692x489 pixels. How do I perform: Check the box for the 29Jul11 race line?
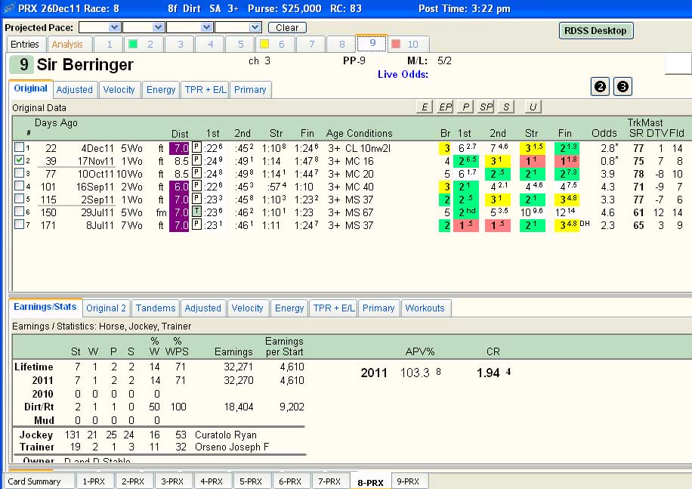(x=19, y=211)
